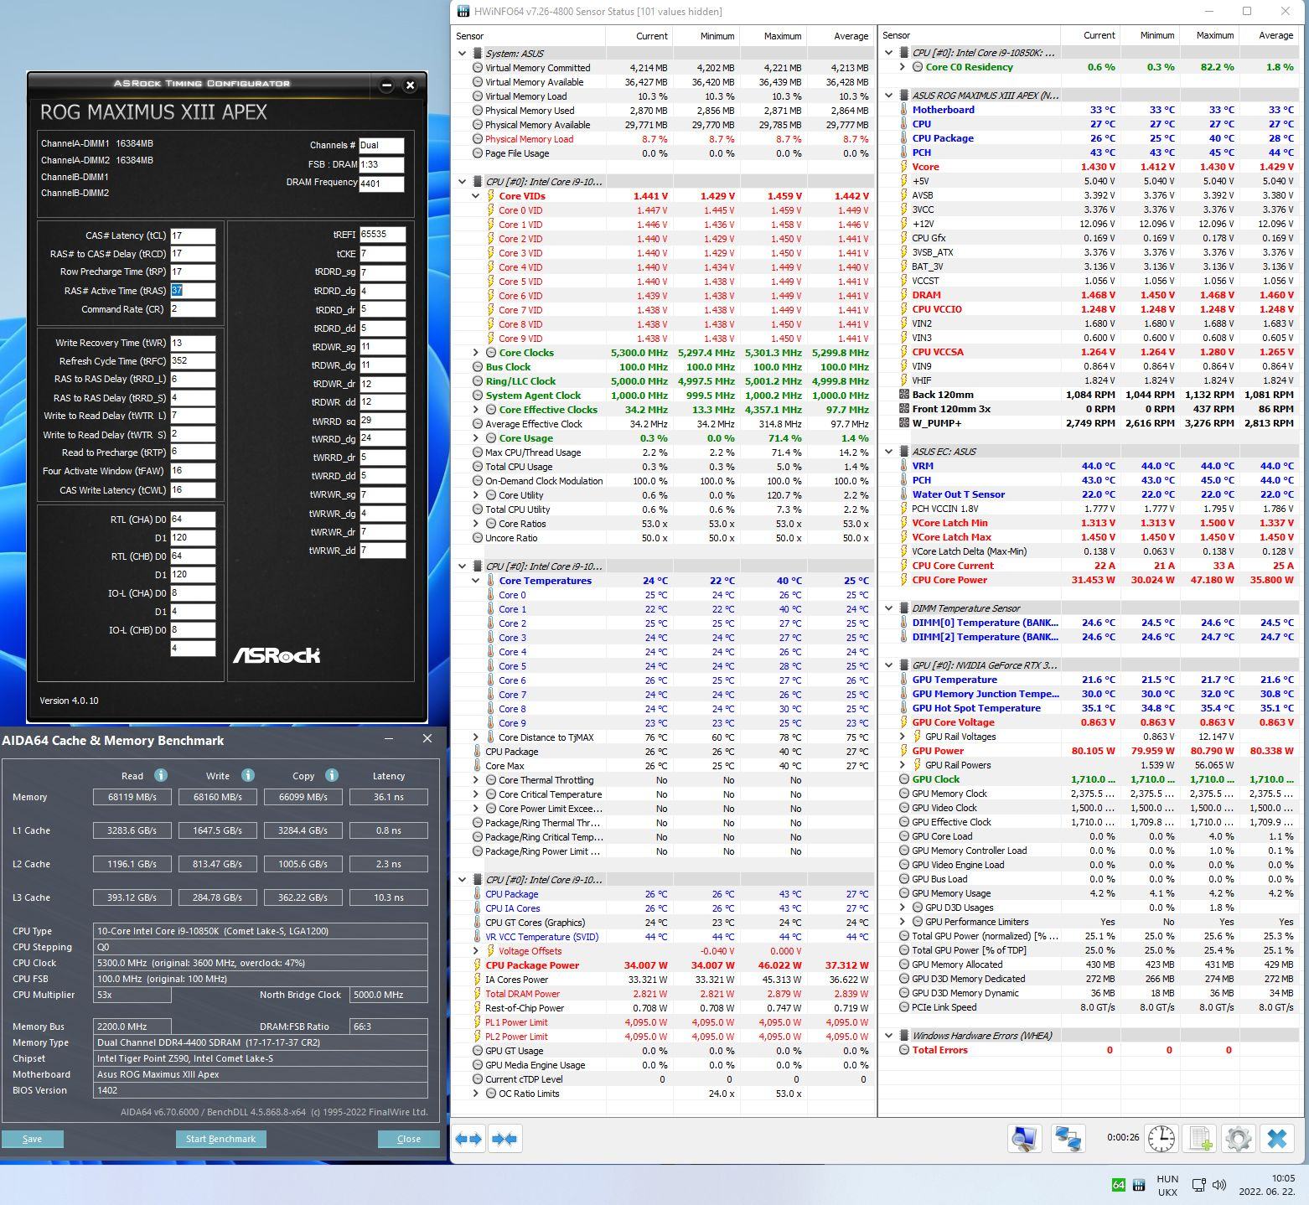Open the HWiNFO monitor magnifier summary icon
Viewport: 1309px width, 1205px height.
coord(1024,1138)
